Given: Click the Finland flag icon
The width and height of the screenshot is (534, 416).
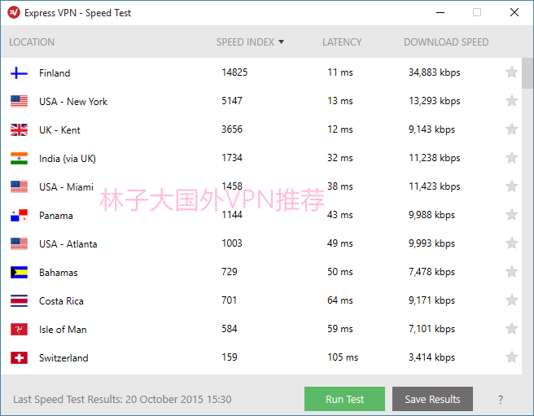Looking at the screenshot, I should (x=19, y=72).
